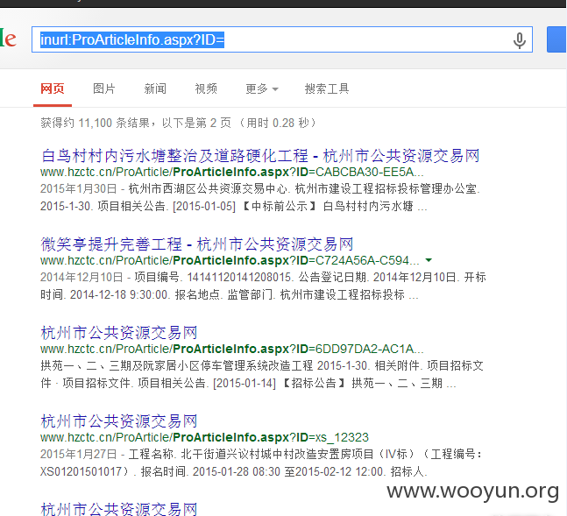Click the snippet starting 2015年1月30日
The height and width of the screenshot is (516, 567).
click(260, 197)
